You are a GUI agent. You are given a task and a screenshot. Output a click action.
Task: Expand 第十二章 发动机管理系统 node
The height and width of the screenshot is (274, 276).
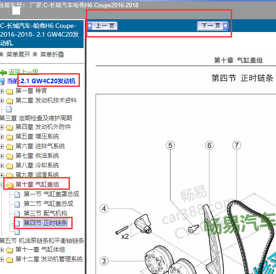(1, 259)
